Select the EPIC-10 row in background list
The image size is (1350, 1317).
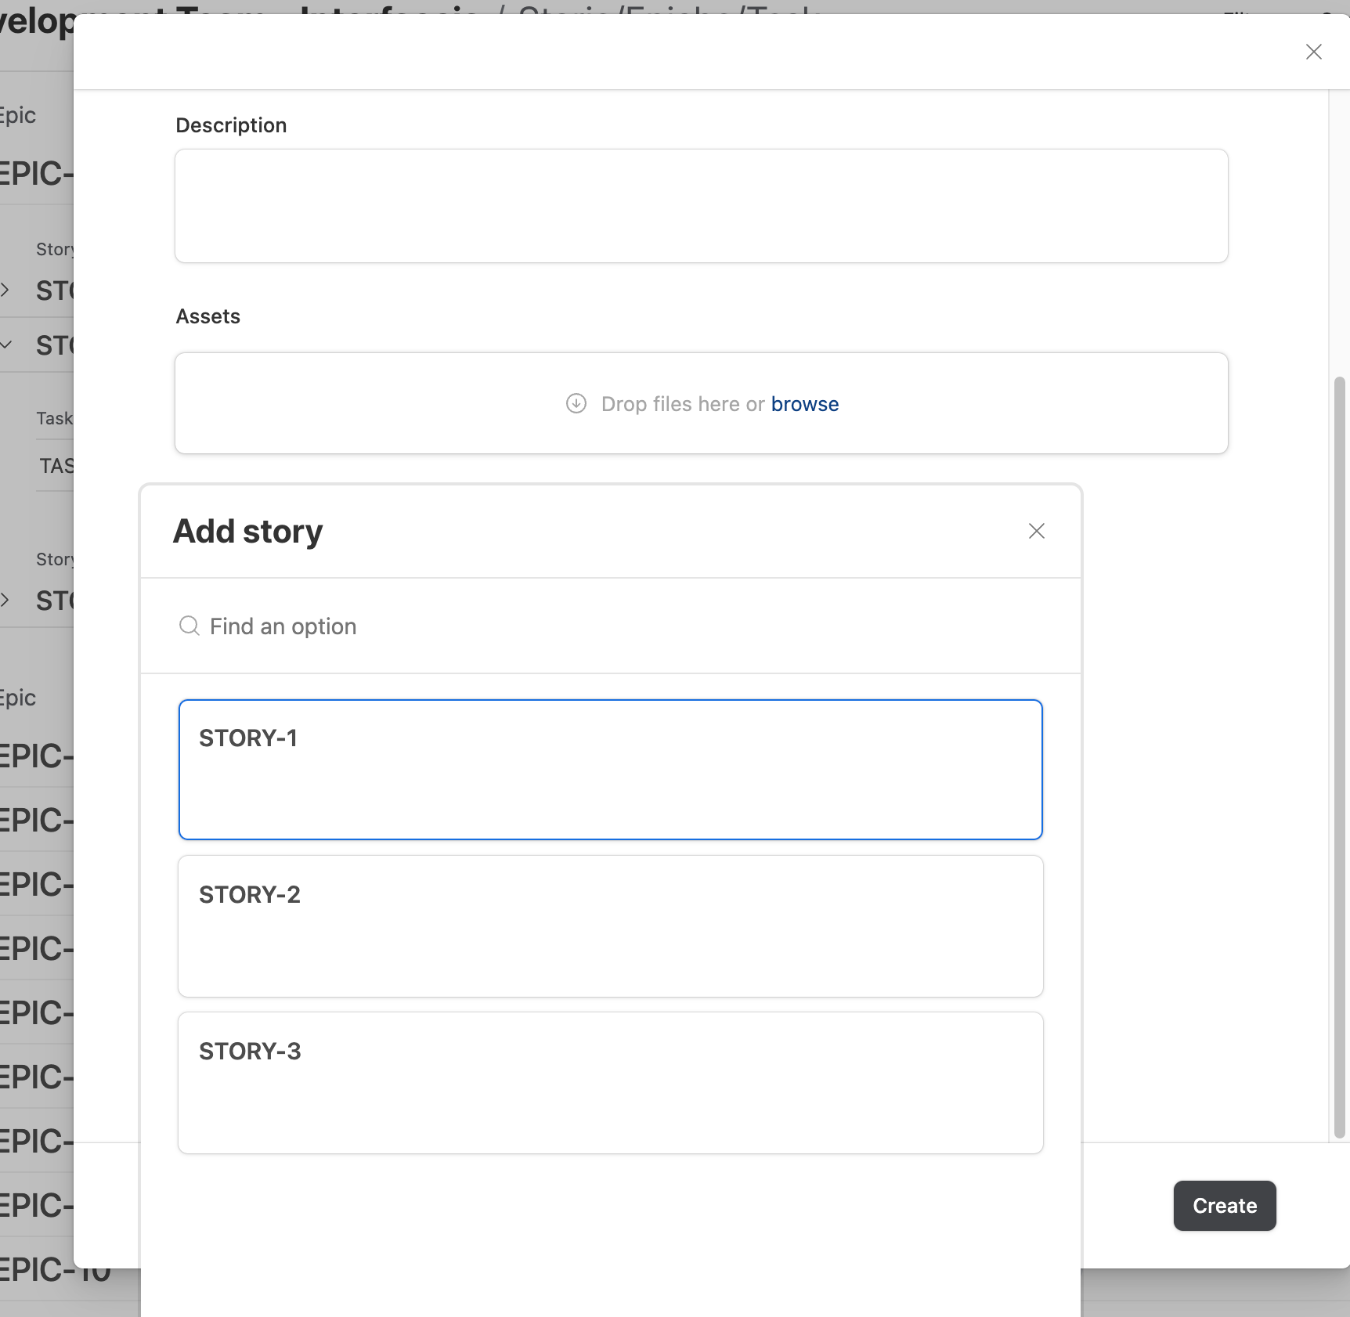pyautogui.click(x=55, y=1270)
